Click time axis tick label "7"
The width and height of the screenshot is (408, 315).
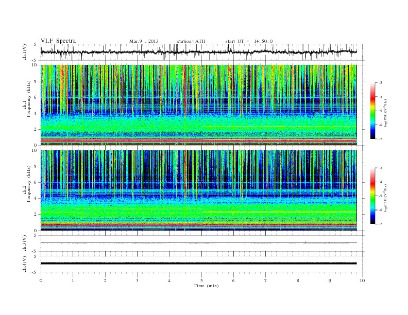(x=266, y=281)
